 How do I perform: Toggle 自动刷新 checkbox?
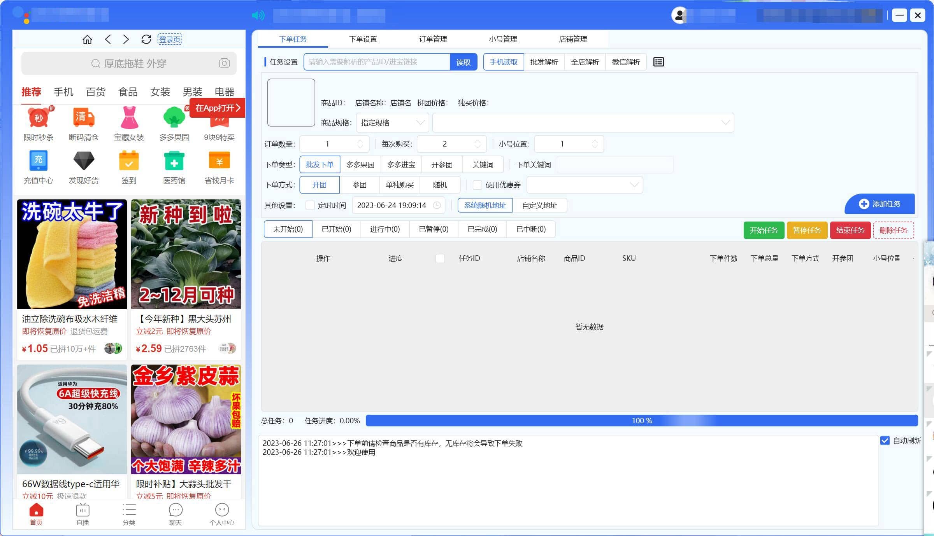point(885,440)
